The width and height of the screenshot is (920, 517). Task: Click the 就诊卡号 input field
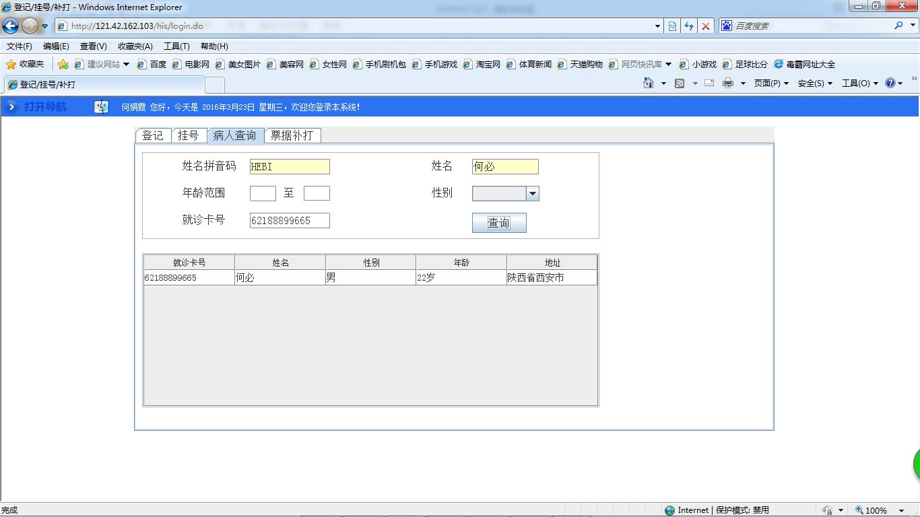(x=289, y=220)
